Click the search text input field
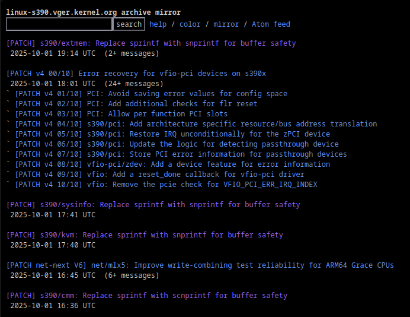Screen dimensions: 410x317 click(59, 24)
